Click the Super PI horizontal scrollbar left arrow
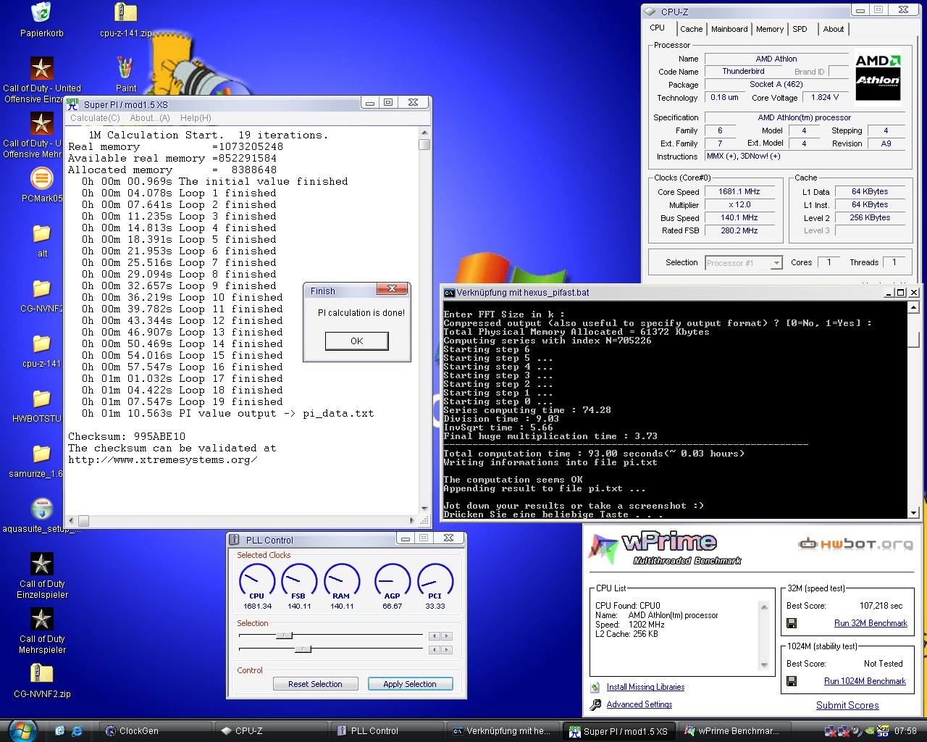 [x=72, y=520]
